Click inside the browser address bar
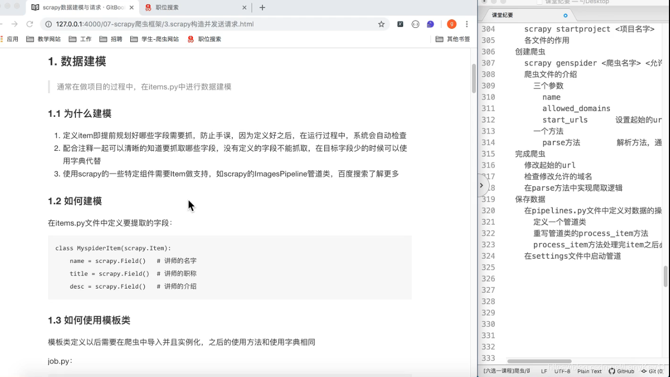Viewport: 670px width, 377px height. pyautogui.click(x=209, y=24)
